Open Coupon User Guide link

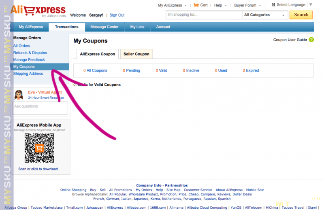coord(290,40)
